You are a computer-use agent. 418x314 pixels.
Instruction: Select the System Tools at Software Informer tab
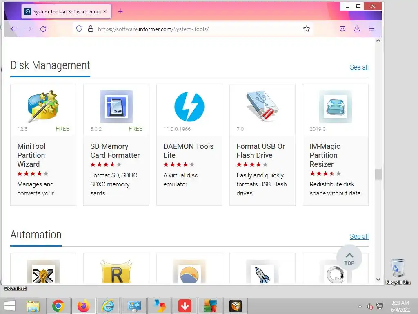tap(66, 12)
